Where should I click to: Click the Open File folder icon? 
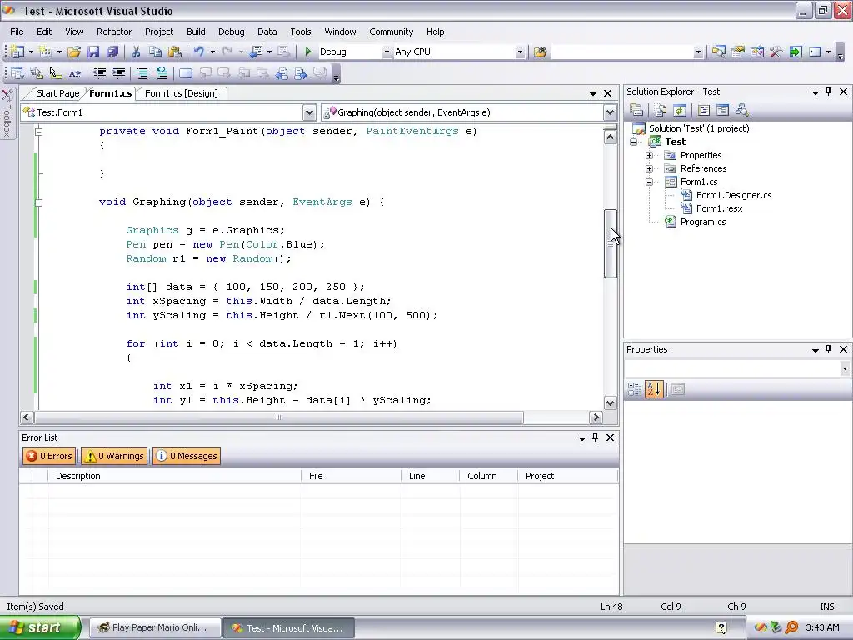[x=74, y=52]
